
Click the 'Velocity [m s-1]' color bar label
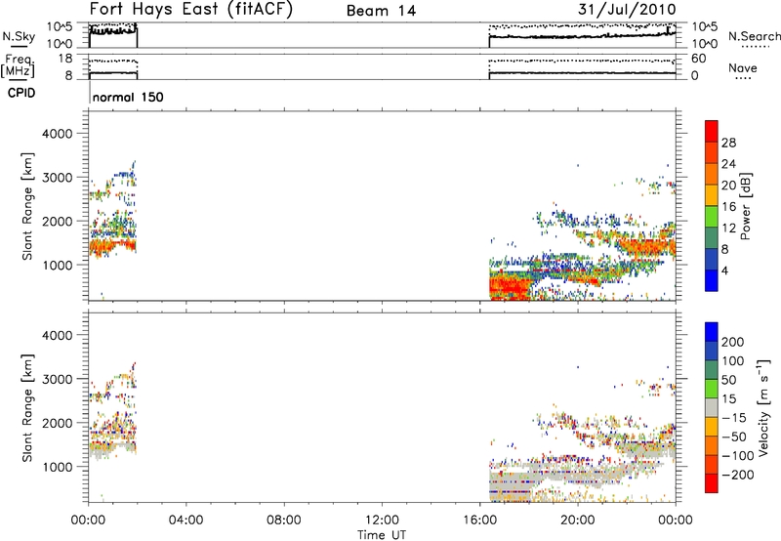coord(763,408)
